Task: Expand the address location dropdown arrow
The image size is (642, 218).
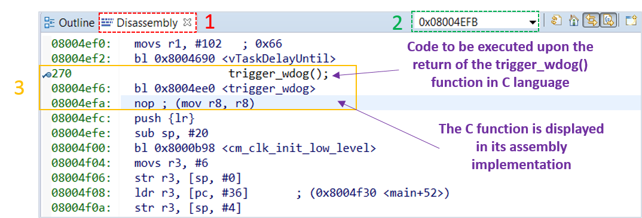Action: click(532, 23)
